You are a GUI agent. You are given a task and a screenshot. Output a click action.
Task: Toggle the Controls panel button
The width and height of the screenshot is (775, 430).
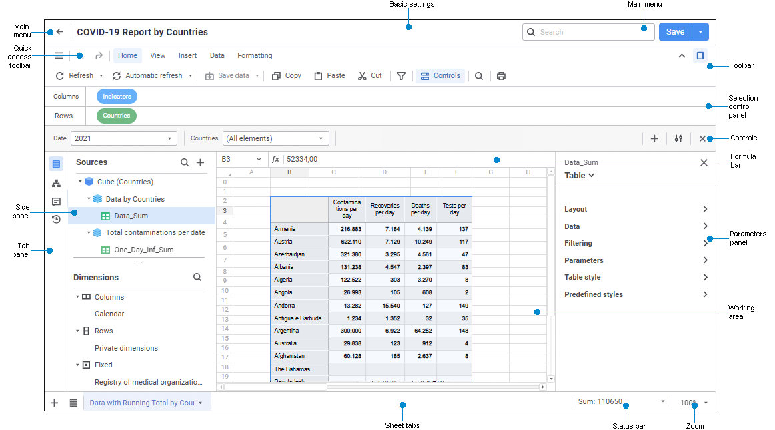pyautogui.click(x=440, y=76)
